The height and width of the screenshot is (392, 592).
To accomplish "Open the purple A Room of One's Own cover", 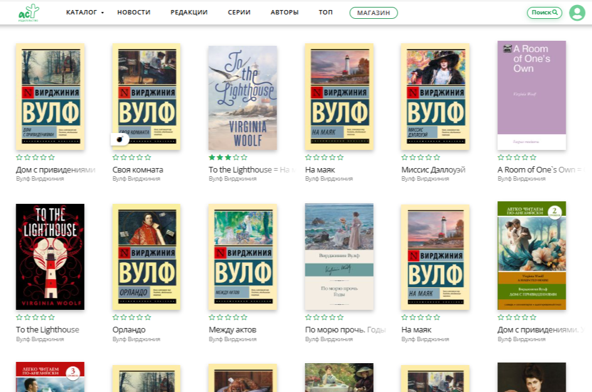I will (532, 95).
